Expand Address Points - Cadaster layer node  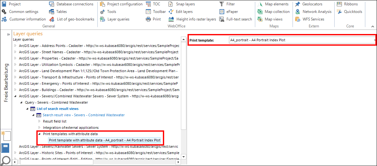coord(15,46)
